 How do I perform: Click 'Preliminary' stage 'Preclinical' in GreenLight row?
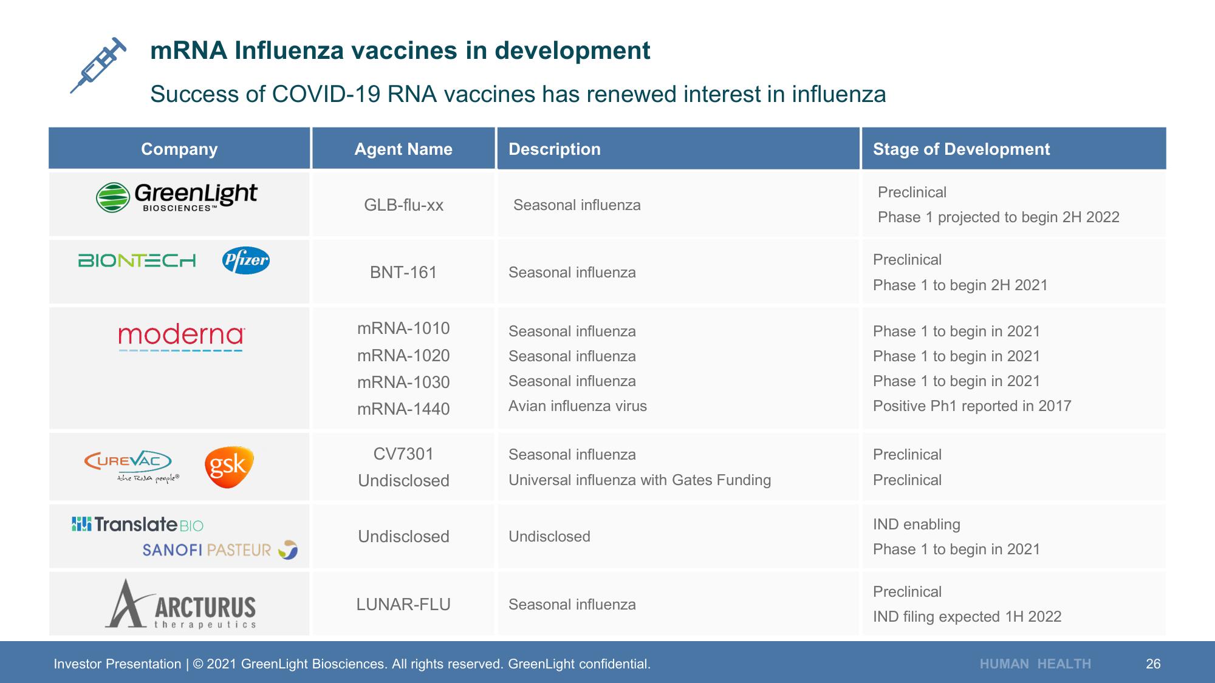pos(912,192)
